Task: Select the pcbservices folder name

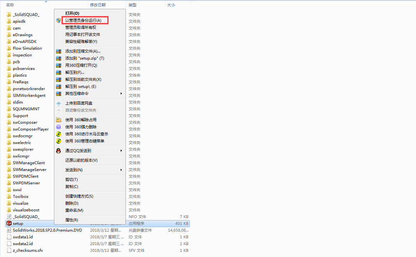Action: tap(24, 69)
